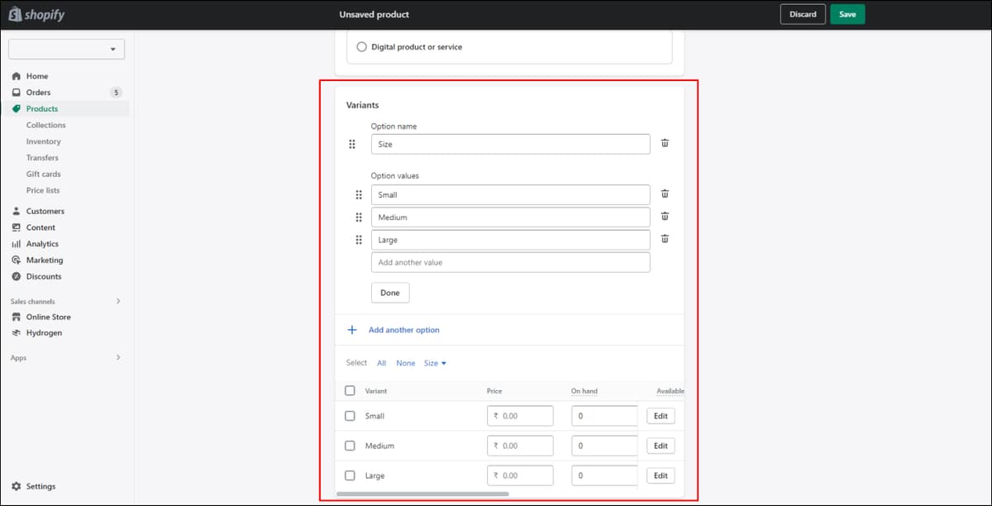
Task: Click the Products tag icon
Action: point(16,108)
